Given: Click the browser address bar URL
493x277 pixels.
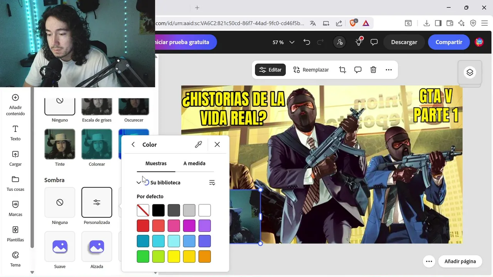Looking at the screenshot, I should pos(230,23).
